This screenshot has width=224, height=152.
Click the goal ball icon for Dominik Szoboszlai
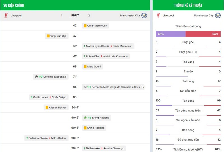(36, 77)
